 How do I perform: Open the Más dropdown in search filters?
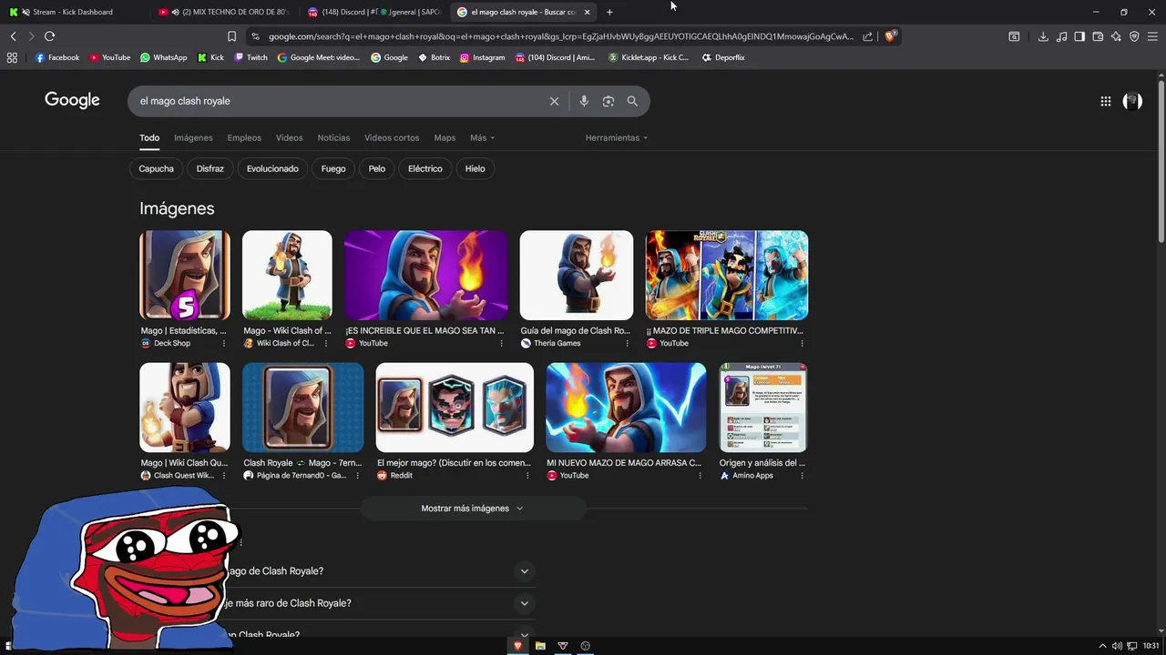point(483,137)
